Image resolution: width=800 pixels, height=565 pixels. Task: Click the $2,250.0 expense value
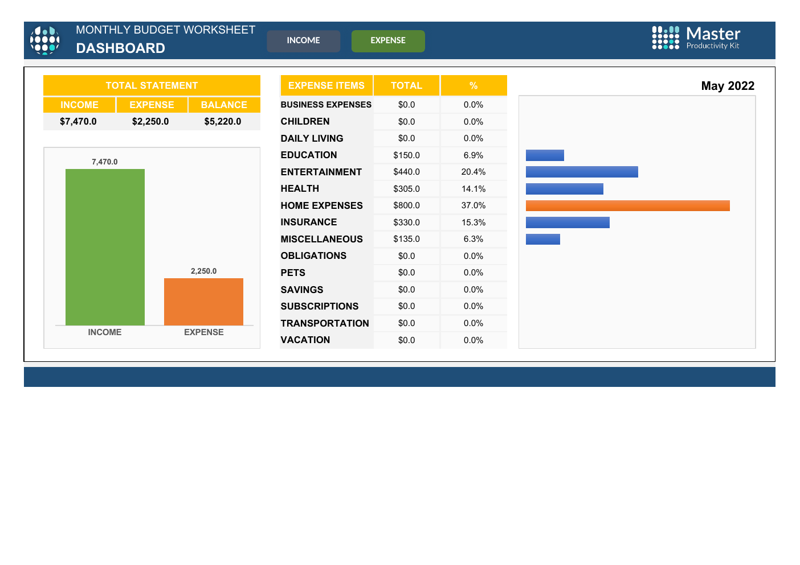coord(150,121)
